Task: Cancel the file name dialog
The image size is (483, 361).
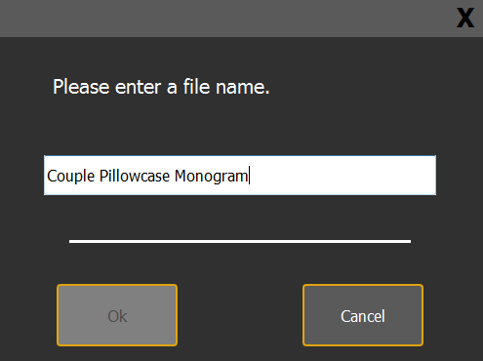Action: 363,315
